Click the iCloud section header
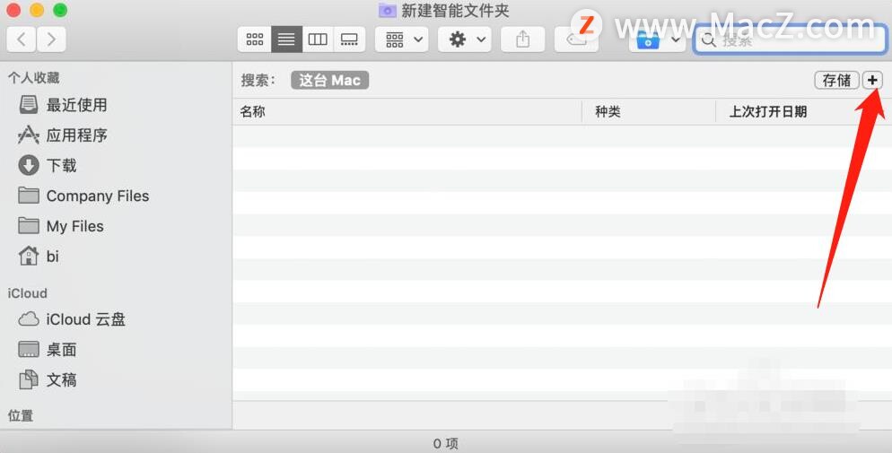 pyautogui.click(x=27, y=293)
